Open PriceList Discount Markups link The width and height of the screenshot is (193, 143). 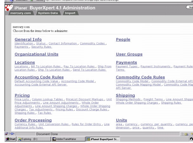pyautogui.click(x=85, y=99)
